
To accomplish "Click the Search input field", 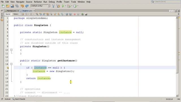I will click(x=168, y=2).
